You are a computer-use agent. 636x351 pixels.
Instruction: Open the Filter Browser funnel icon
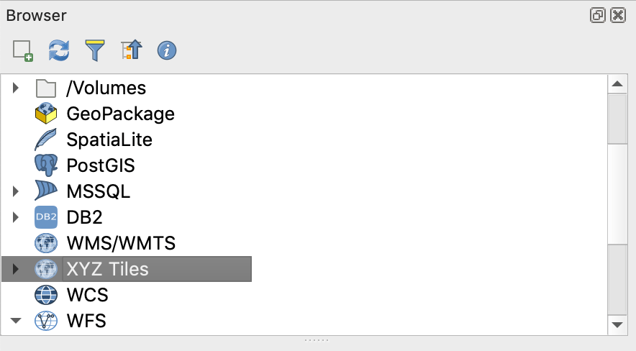(x=95, y=50)
